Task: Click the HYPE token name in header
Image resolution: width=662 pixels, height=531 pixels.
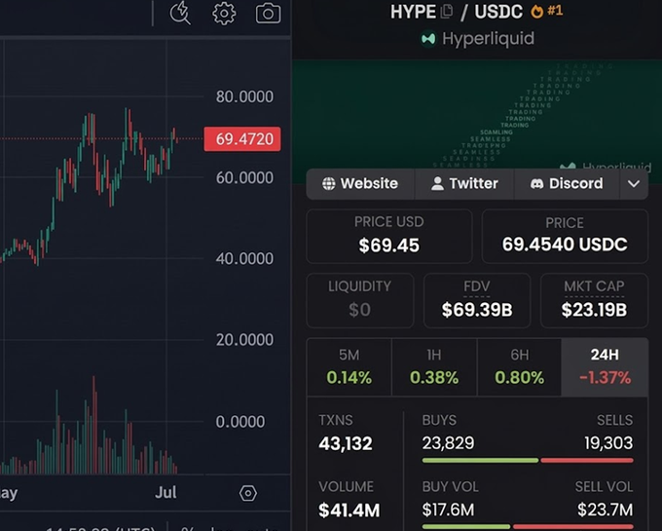Action: [x=413, y=12]
